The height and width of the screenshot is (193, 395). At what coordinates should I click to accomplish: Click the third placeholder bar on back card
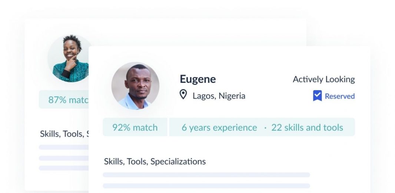[64, 168]
